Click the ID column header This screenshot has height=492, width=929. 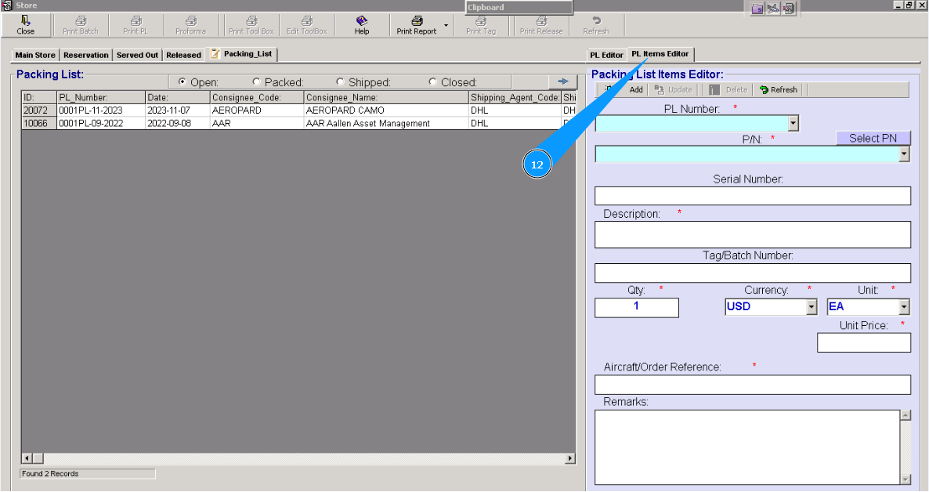(x=39, y=97)
